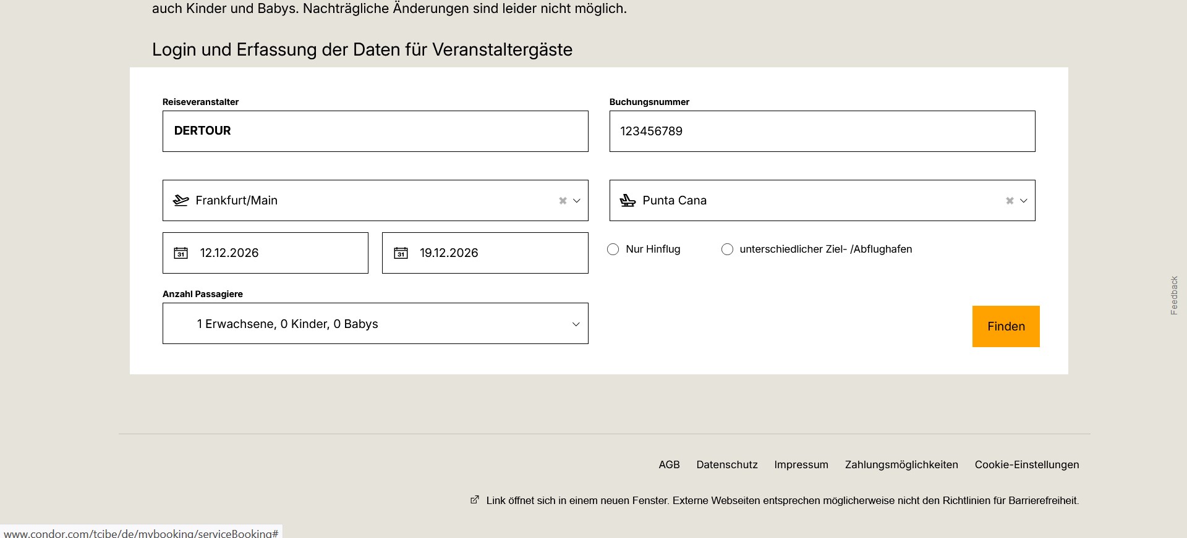1187x538 pixels.
Task: Open the vertical Feedback tab
Action: pos(1173,295)
